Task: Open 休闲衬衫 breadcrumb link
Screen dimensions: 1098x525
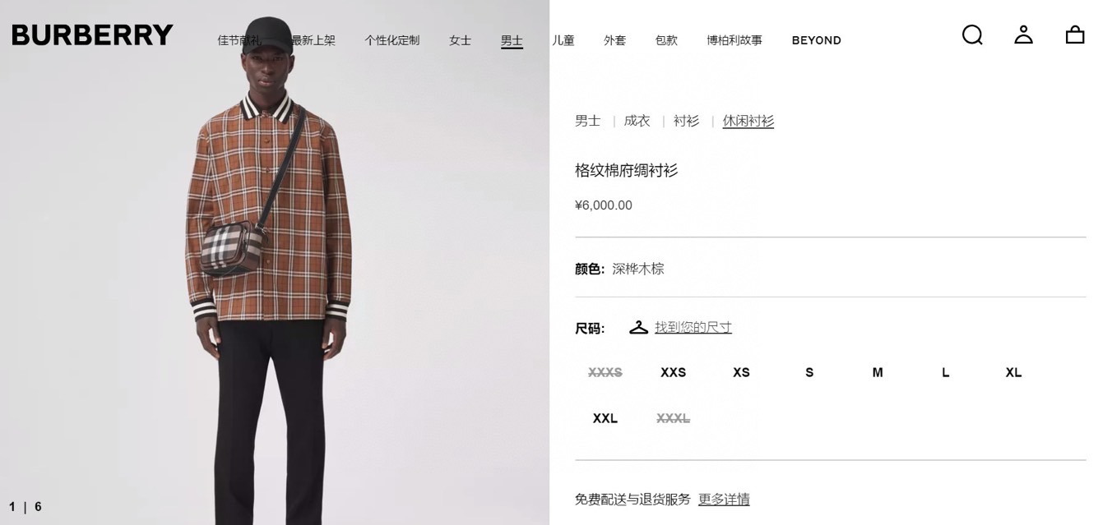Action: [x=748, y=121]
